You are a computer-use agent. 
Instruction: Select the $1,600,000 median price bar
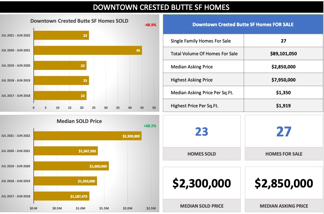pos(71,166)
